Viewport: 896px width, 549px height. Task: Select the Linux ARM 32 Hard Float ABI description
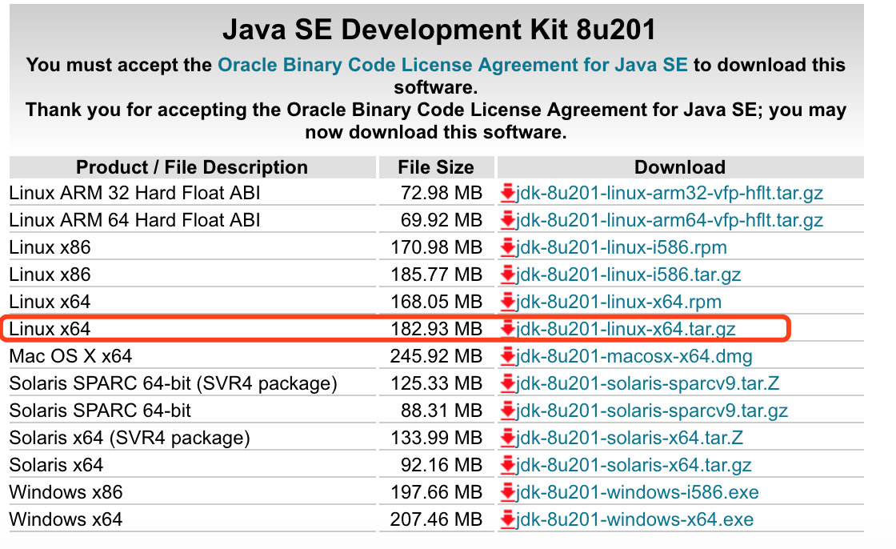(x=135, y=194)
